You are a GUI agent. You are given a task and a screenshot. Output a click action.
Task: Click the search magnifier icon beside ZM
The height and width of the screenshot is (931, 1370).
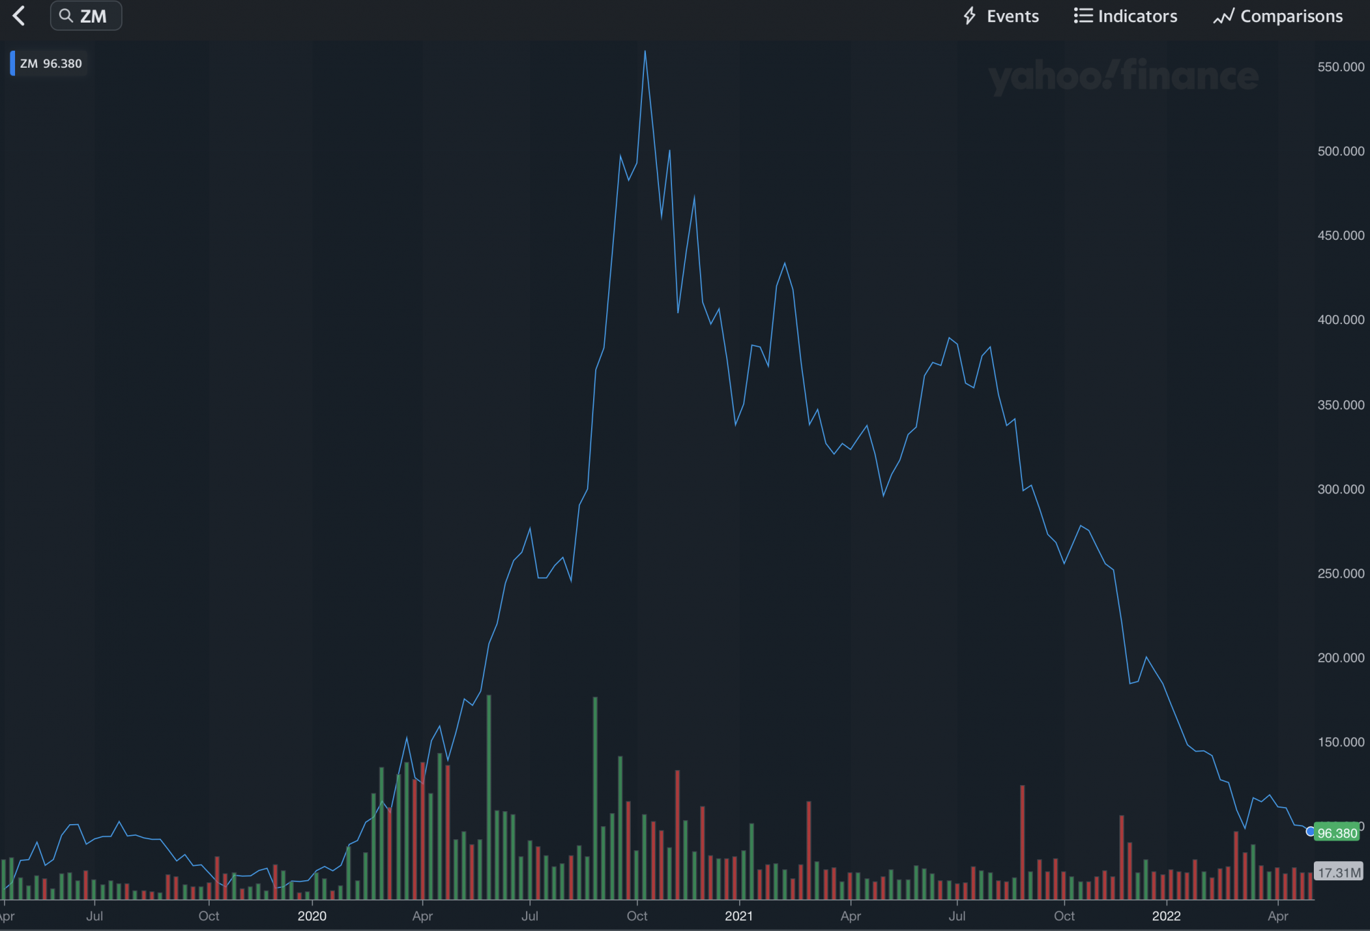pyautogui.click(x=66, y=16)
